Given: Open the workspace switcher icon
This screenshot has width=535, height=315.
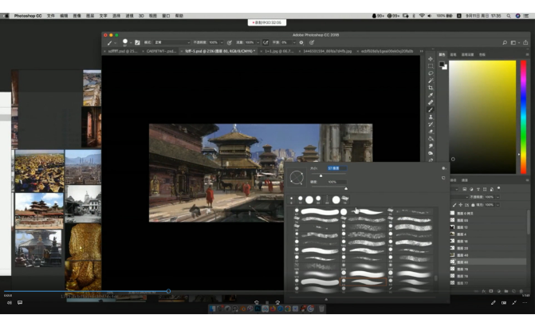Looking at the screenshot, I should (513, 42).
